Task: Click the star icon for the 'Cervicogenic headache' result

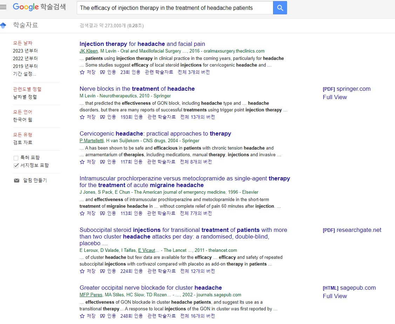Action: coord(82,162)
